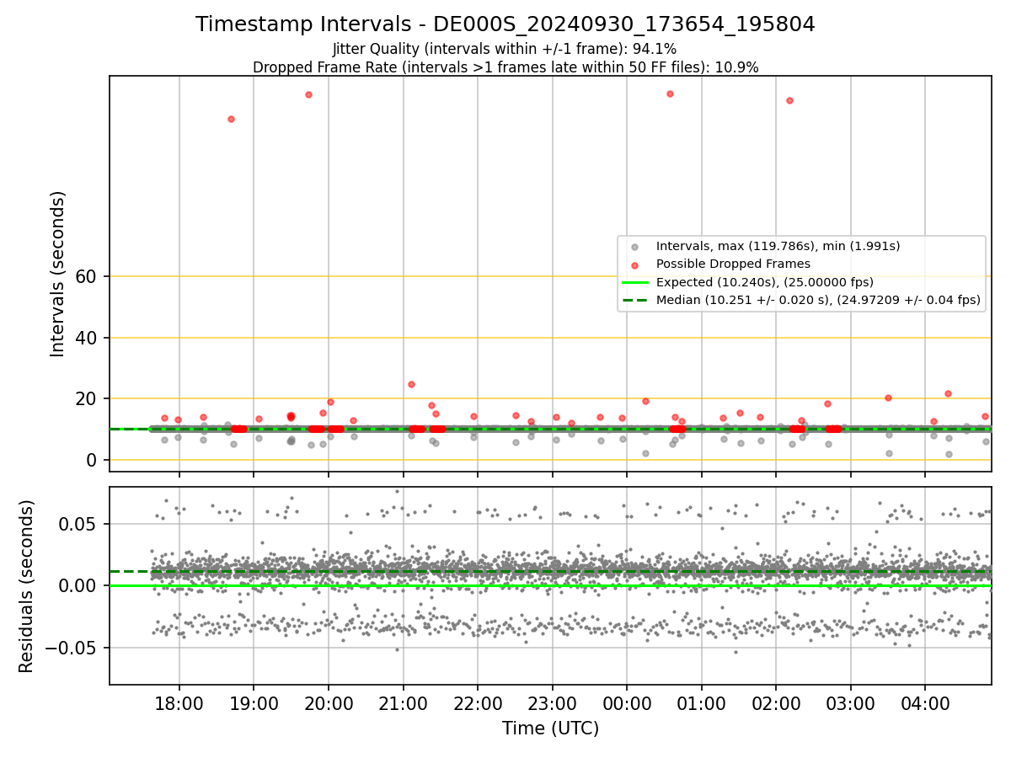The image size is (1011, 758).
Task: Select the 04:00 x-axis tick label
Action: 925,702
